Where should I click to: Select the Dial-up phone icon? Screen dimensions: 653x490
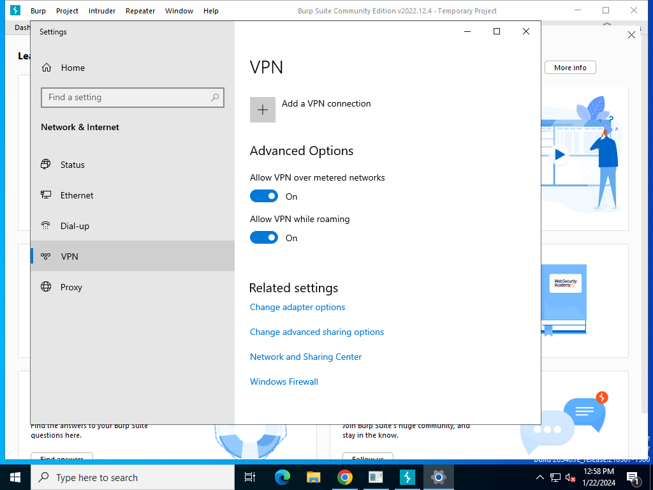pos(46,225)
